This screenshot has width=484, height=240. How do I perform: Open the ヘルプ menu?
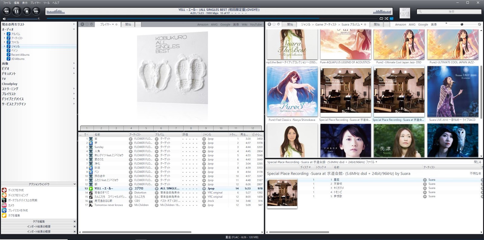(x=56, y=3)
